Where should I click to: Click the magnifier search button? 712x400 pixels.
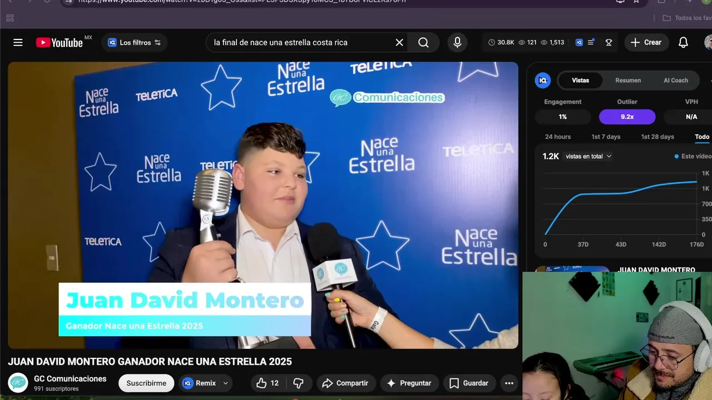[423, 42]
